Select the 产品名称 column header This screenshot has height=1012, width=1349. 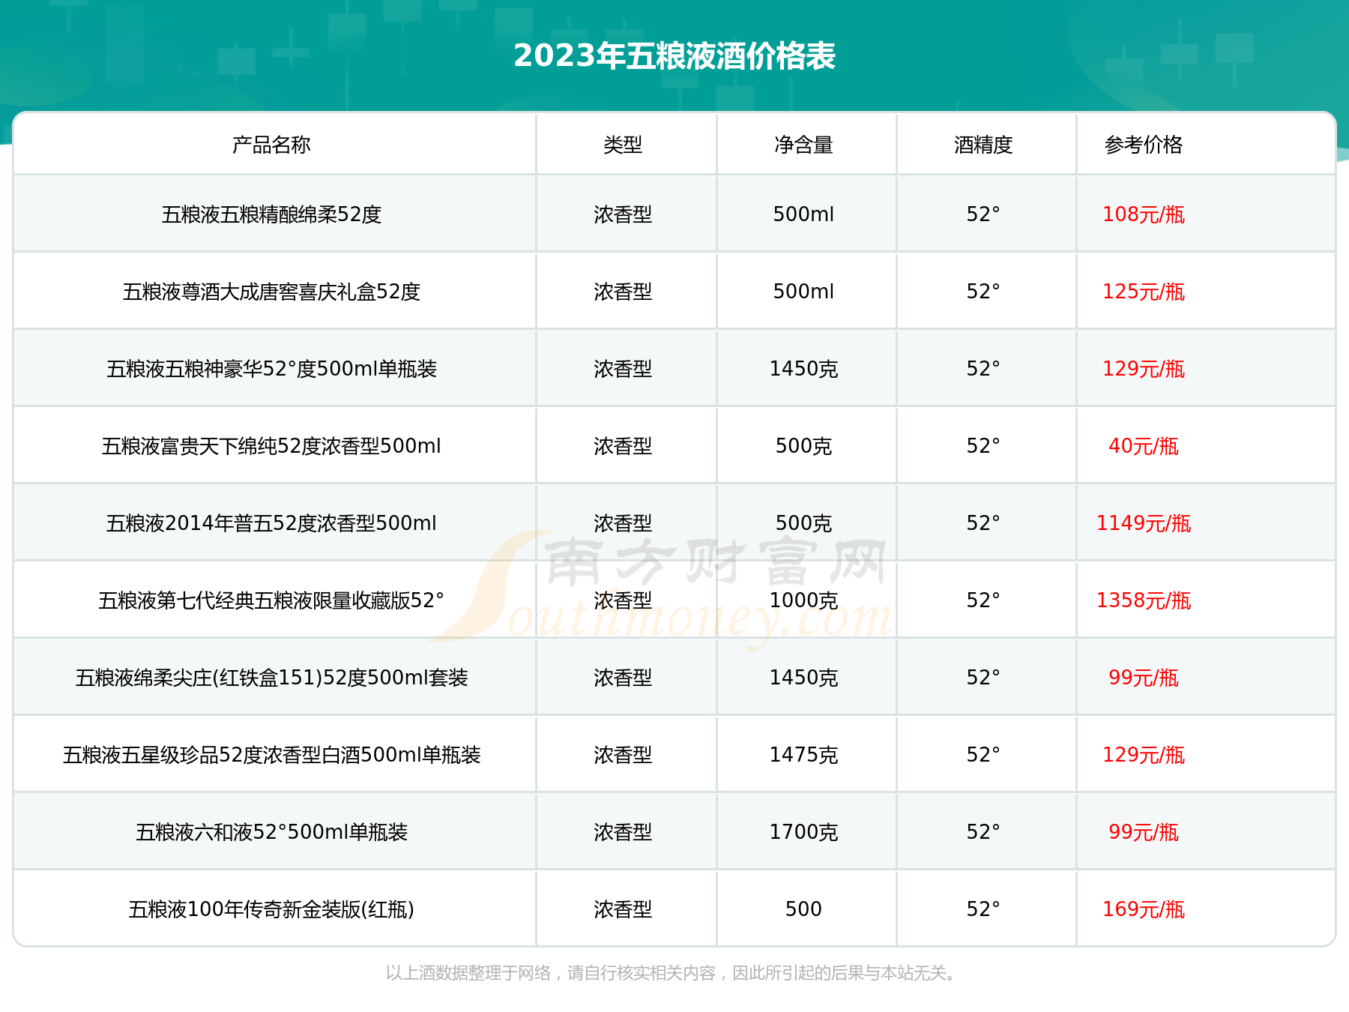[x=271, y=145]
